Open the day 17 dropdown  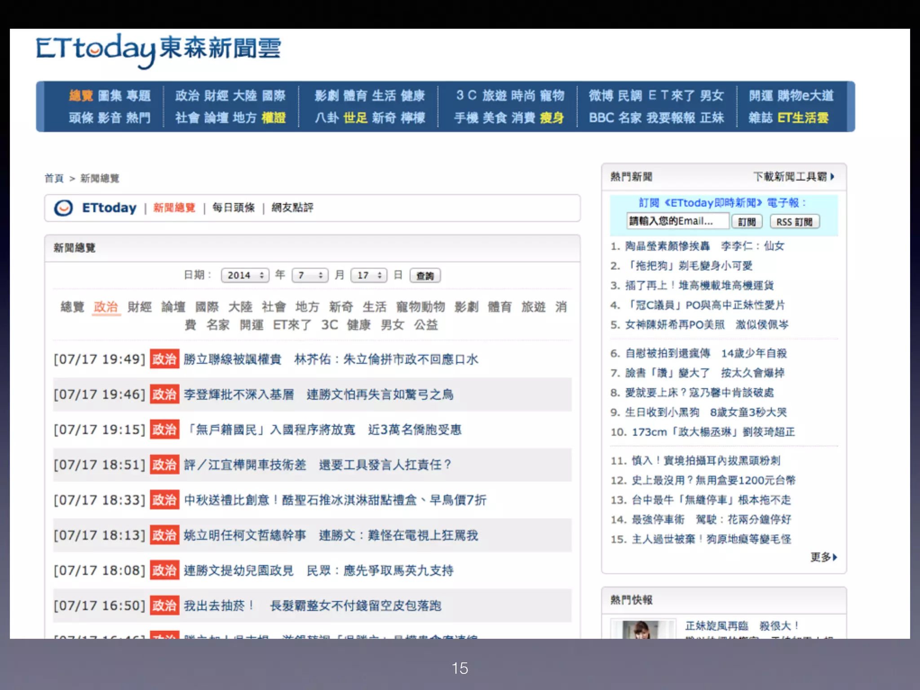[369, 275]
